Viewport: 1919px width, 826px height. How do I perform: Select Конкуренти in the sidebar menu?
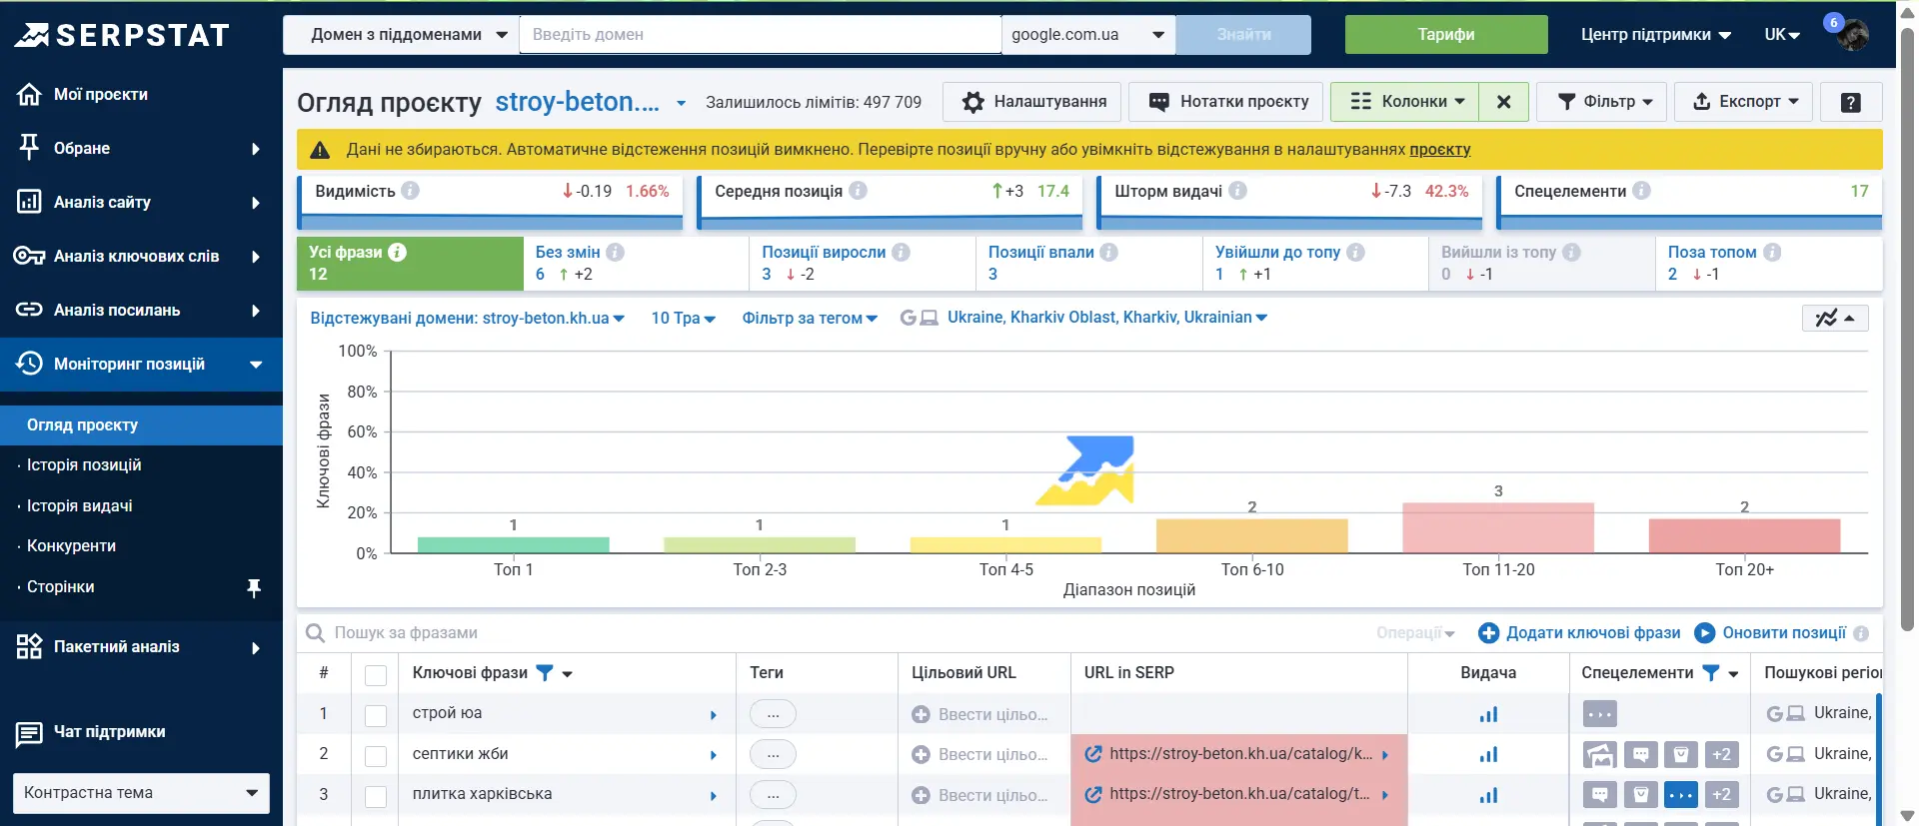(71, 546)
